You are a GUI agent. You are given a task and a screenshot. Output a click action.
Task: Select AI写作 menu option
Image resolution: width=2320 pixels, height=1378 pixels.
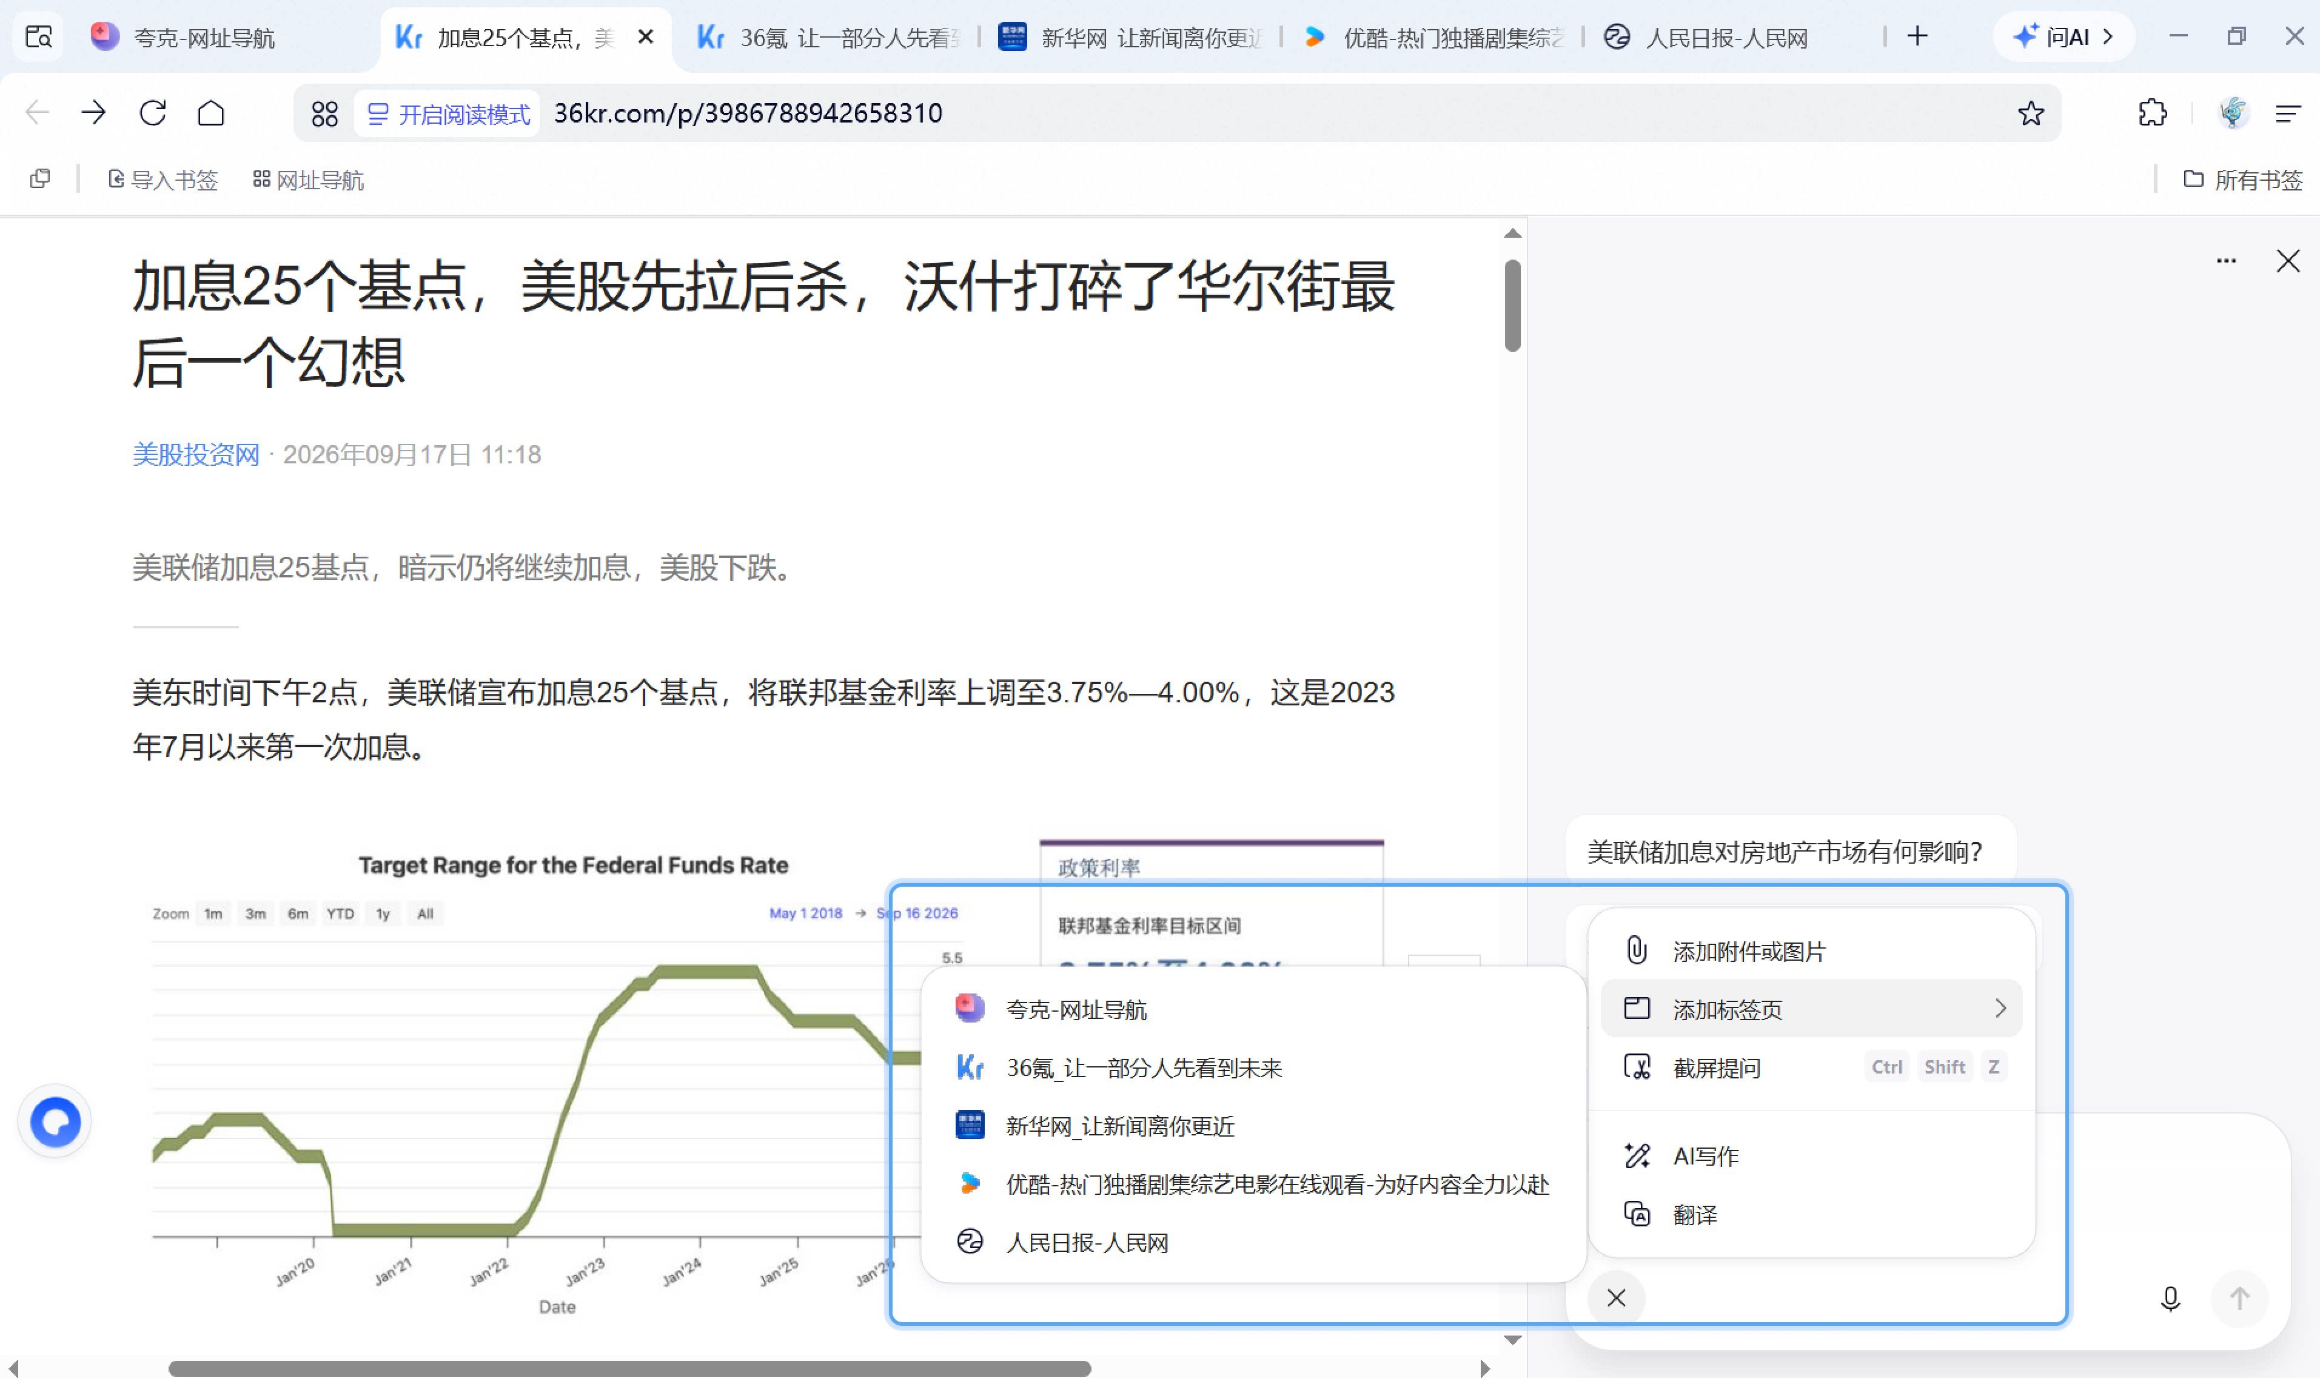pyautogui.click(x=1810, y=1155)
